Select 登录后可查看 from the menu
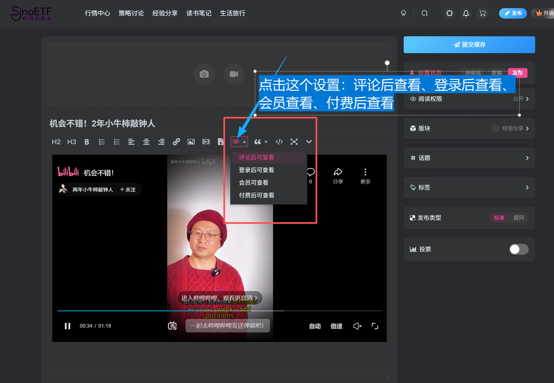 pyautogui.click(x=256, y=170)
